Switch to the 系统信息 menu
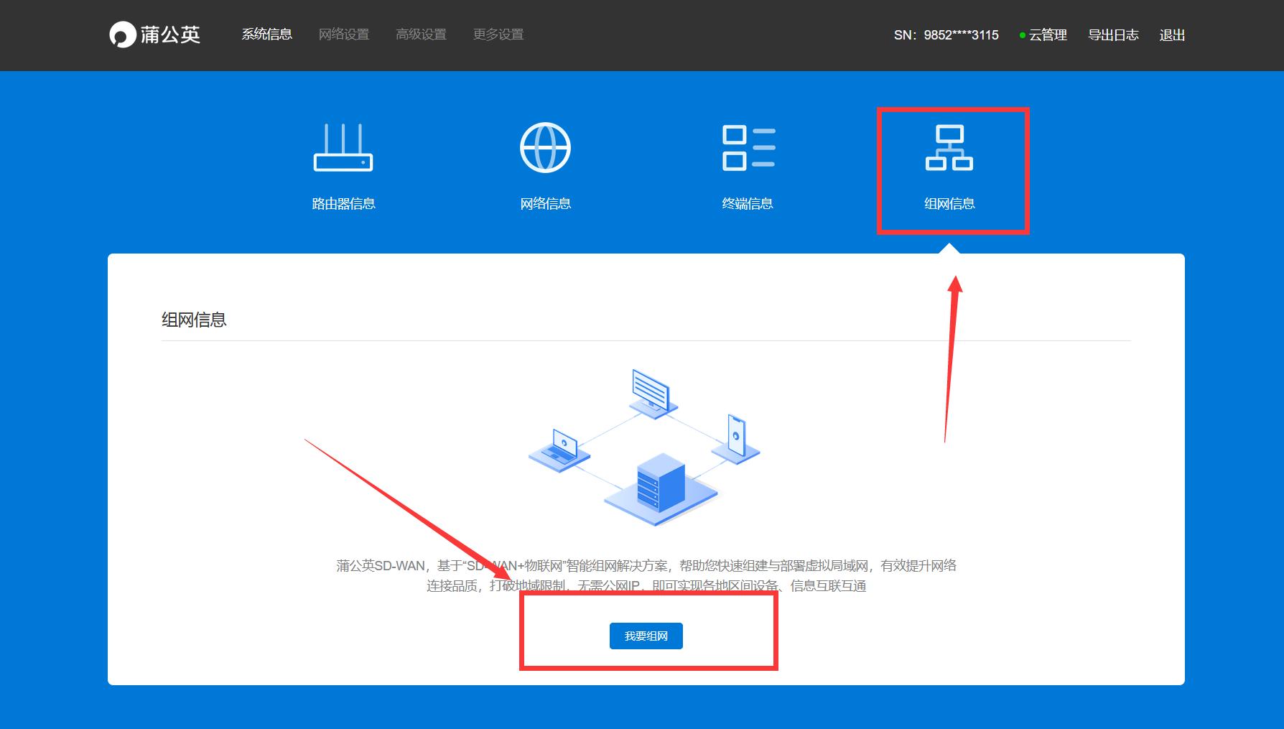The width and height of the screenshot is (1284, 729). pos(266,34)
